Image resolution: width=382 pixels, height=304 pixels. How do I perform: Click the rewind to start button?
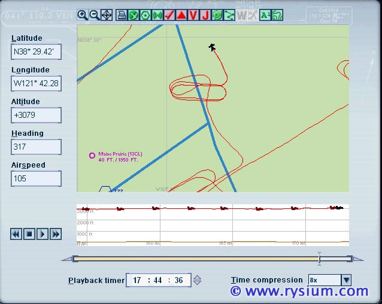[x=16, y=234]
